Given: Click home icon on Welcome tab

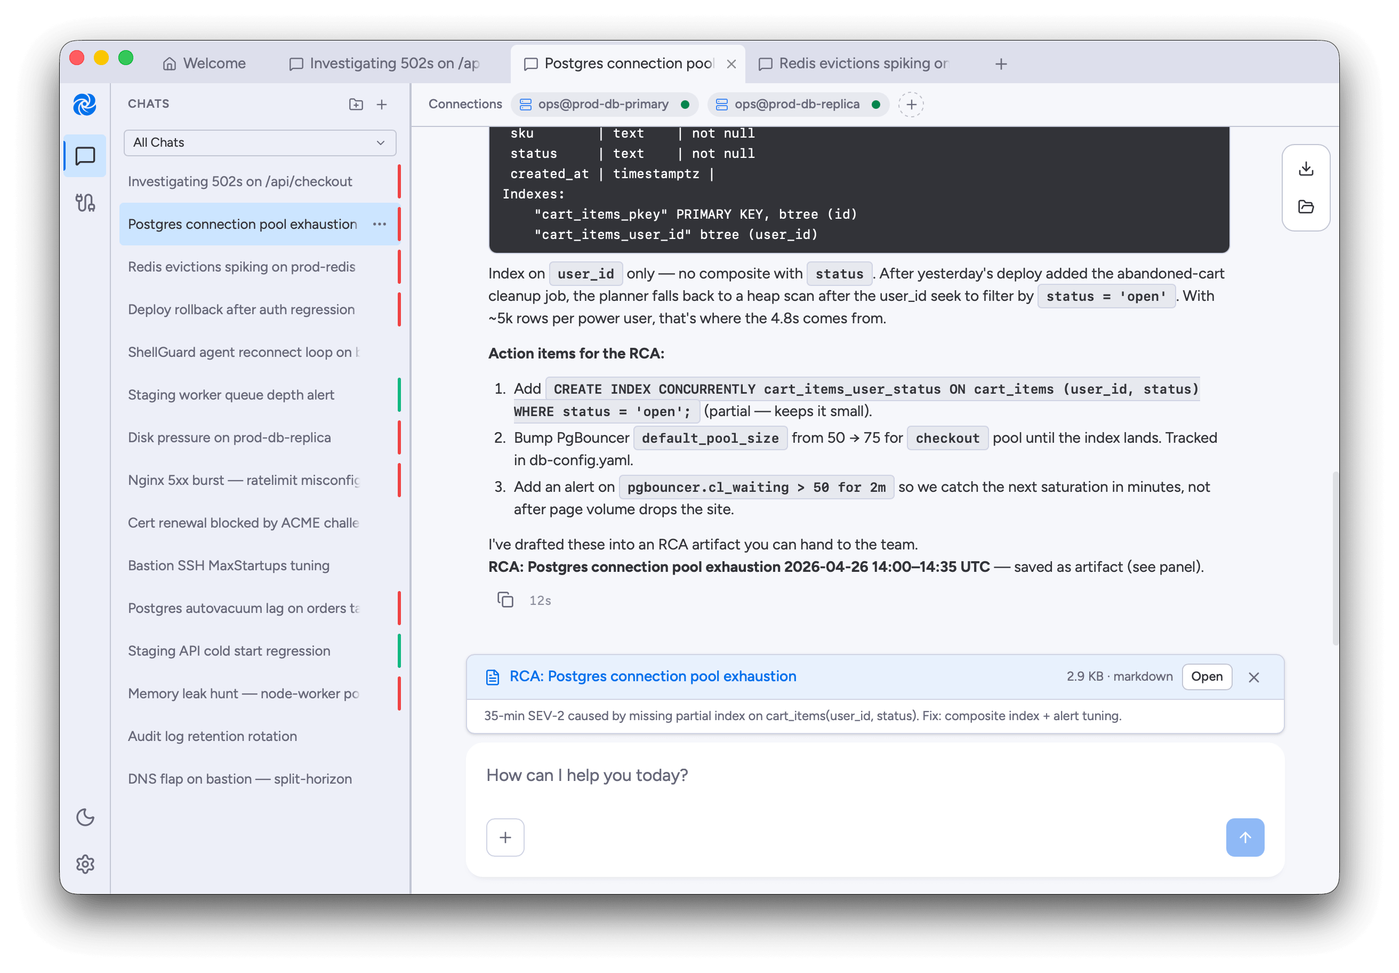Looking at the screenshot, I should 170,63.
